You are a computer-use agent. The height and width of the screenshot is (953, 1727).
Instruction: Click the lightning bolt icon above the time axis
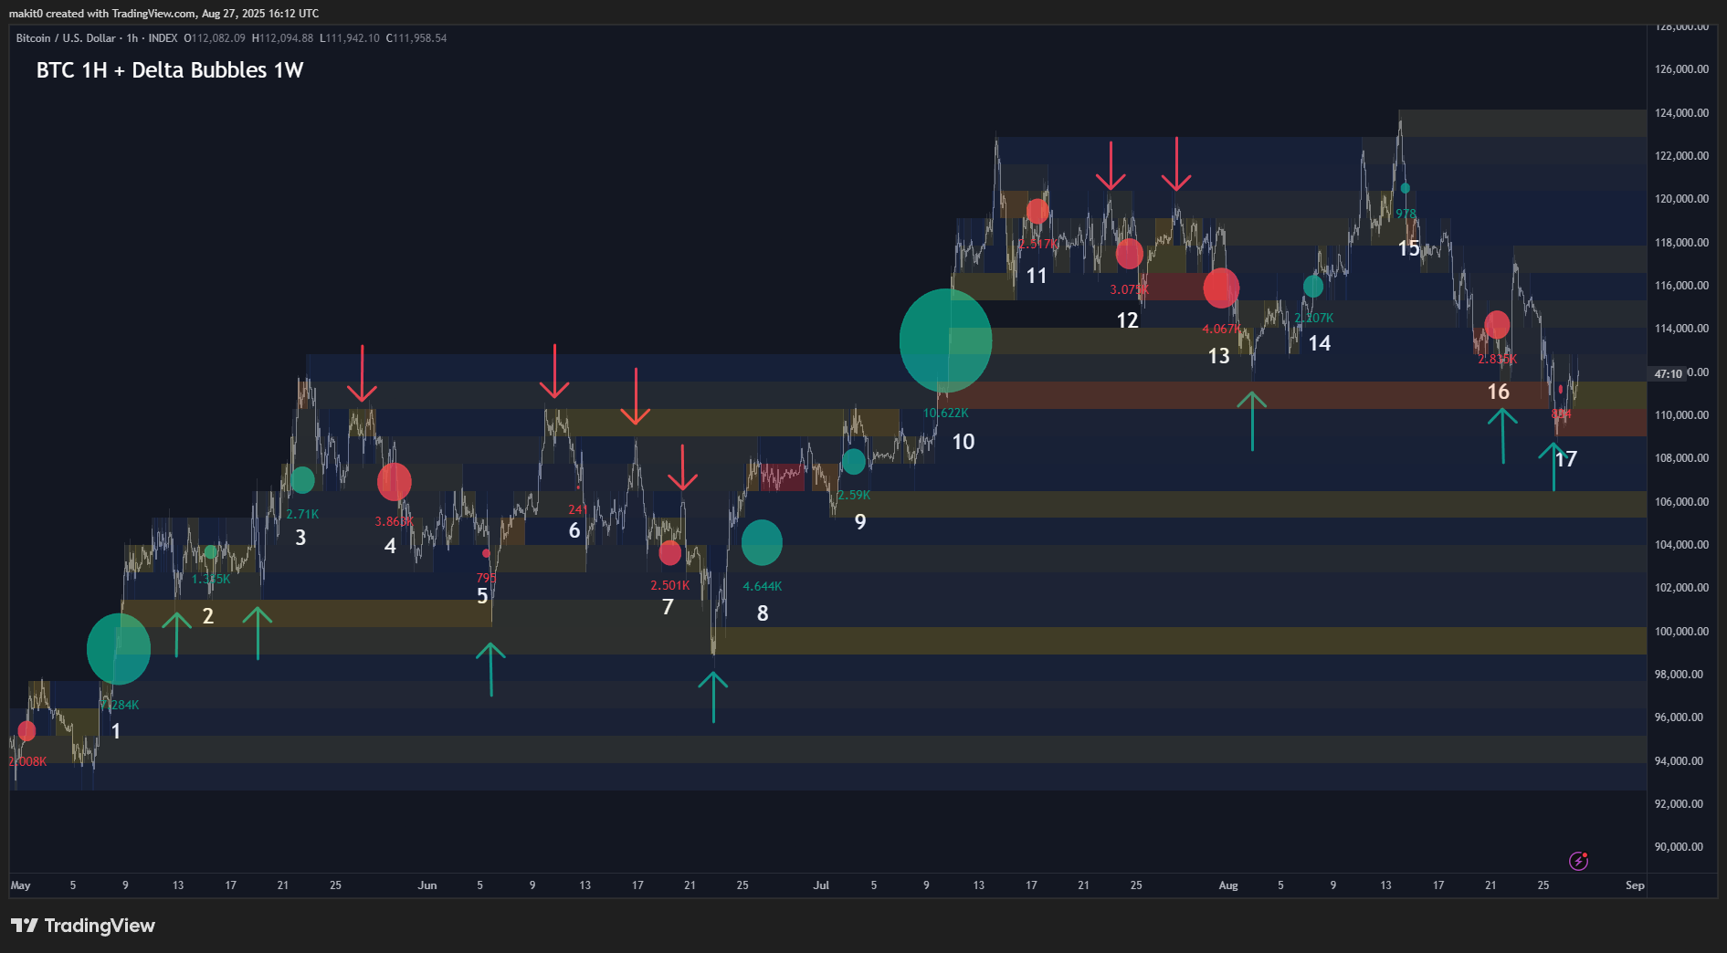[1578, 861]
